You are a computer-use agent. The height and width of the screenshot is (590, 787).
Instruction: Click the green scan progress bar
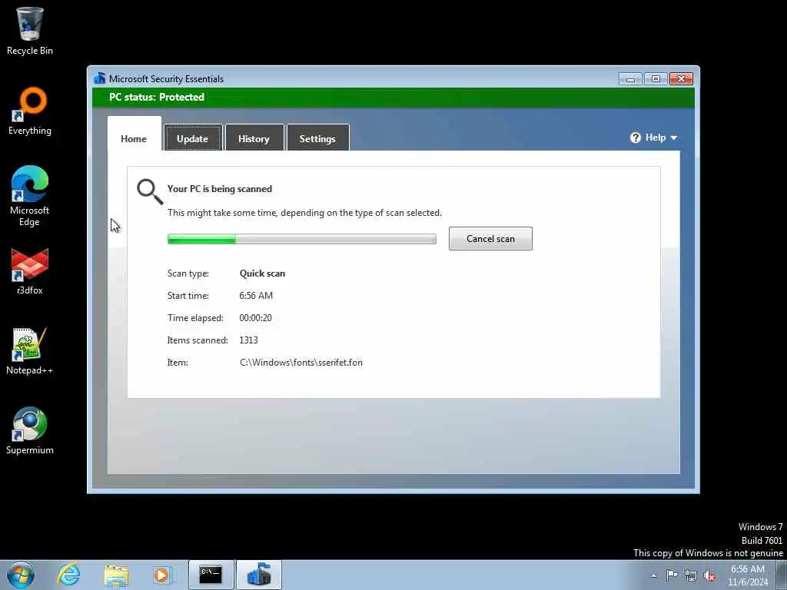[301, 240]
